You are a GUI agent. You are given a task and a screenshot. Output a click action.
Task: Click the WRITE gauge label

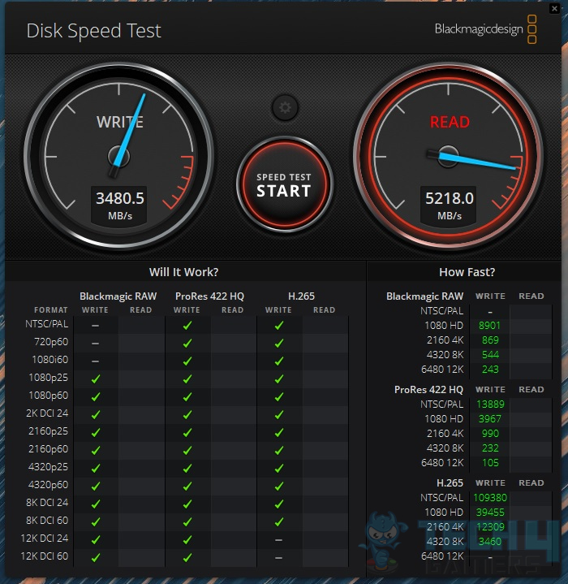120,122
